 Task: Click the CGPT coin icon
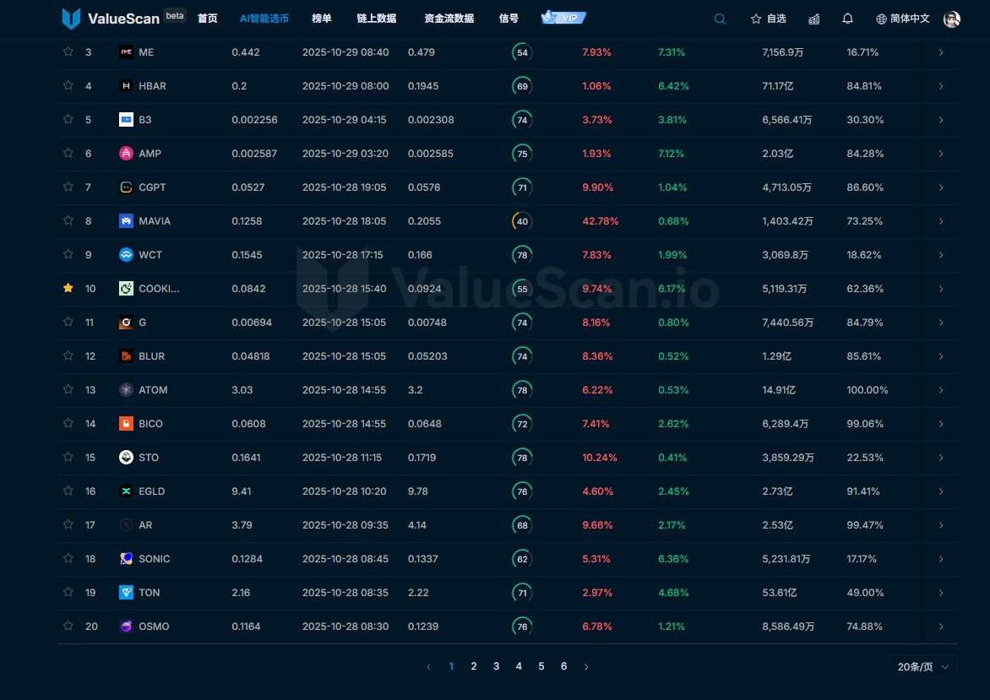coord(126,187)
